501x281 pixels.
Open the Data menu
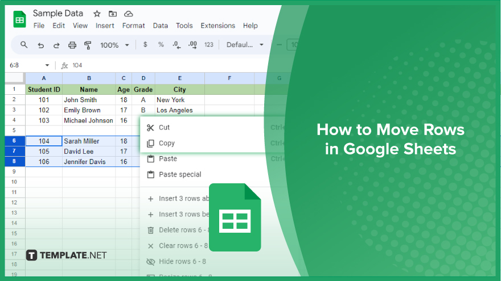161,26
